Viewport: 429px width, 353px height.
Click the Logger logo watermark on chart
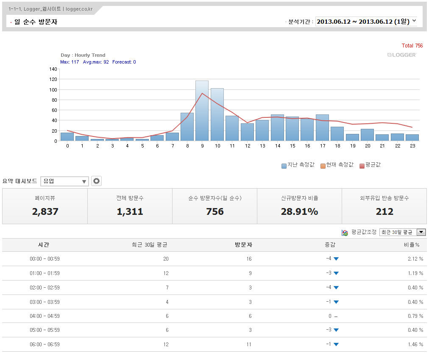[x=401, y=55]
